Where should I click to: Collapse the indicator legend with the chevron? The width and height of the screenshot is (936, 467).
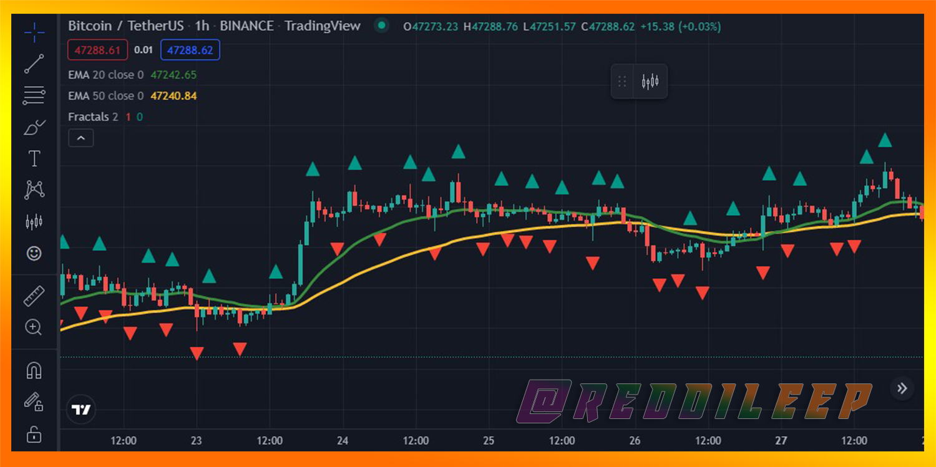pos(81,138)
